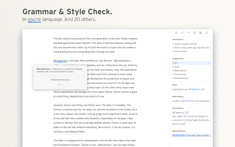
Task: Select the revision checkmark icon
Action: coord(206,33)
